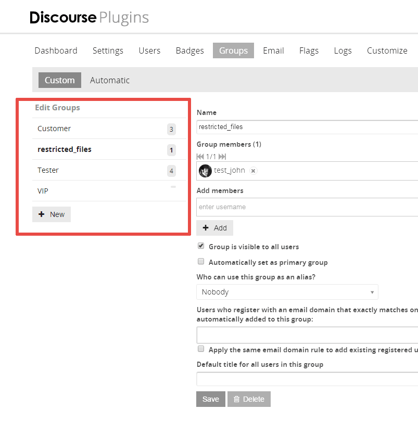Click the Customer member count badge 3
This screenshot has height=435, width=418.
click(171, 129)
